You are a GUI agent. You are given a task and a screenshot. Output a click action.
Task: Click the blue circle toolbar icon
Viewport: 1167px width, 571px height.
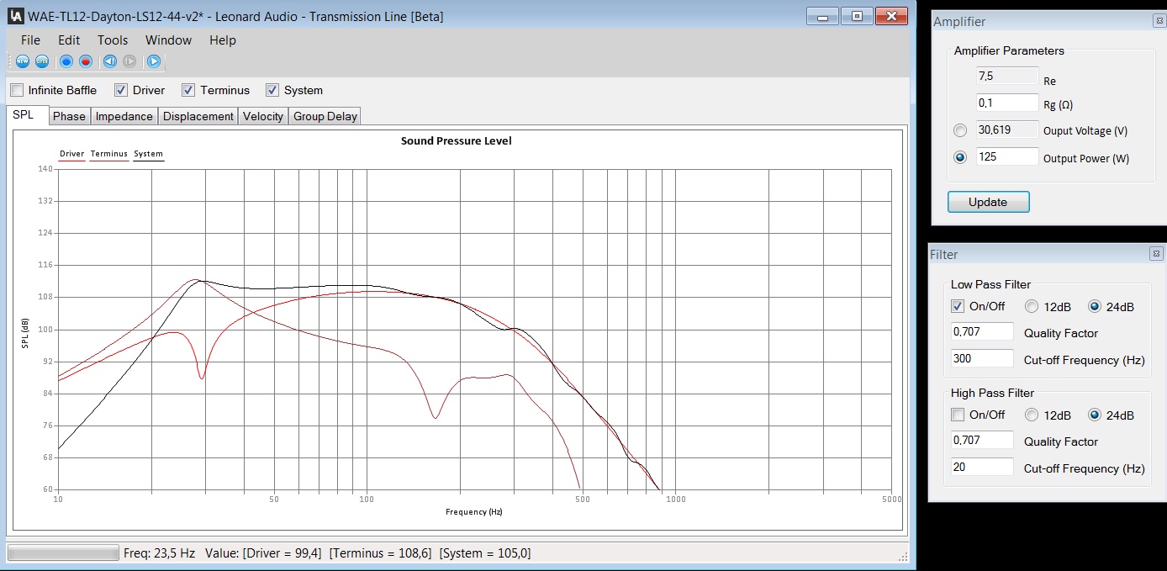[66, 61]
